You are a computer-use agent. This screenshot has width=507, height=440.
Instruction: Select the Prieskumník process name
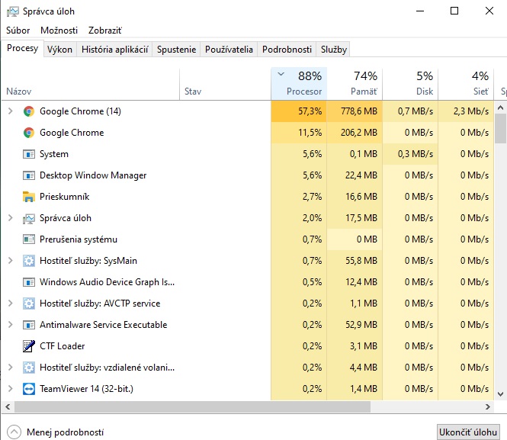pyautogui.click(x=64, y=197)
